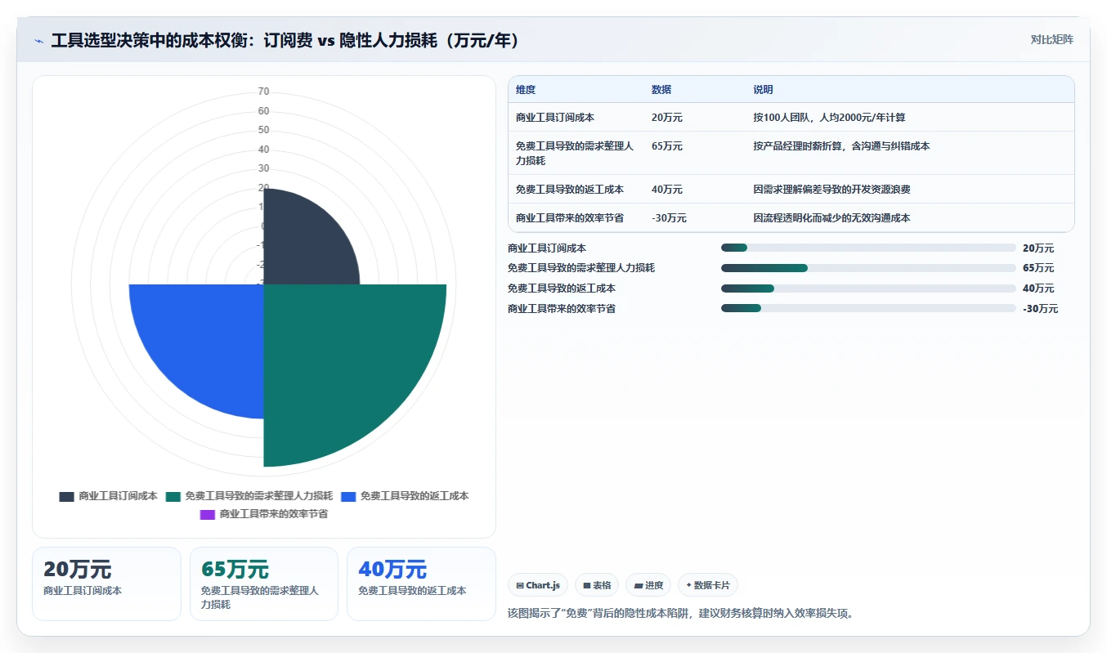Click the 说明 column header
The height and width of the screenshot is (653, 1107).
tap(763, 90)
